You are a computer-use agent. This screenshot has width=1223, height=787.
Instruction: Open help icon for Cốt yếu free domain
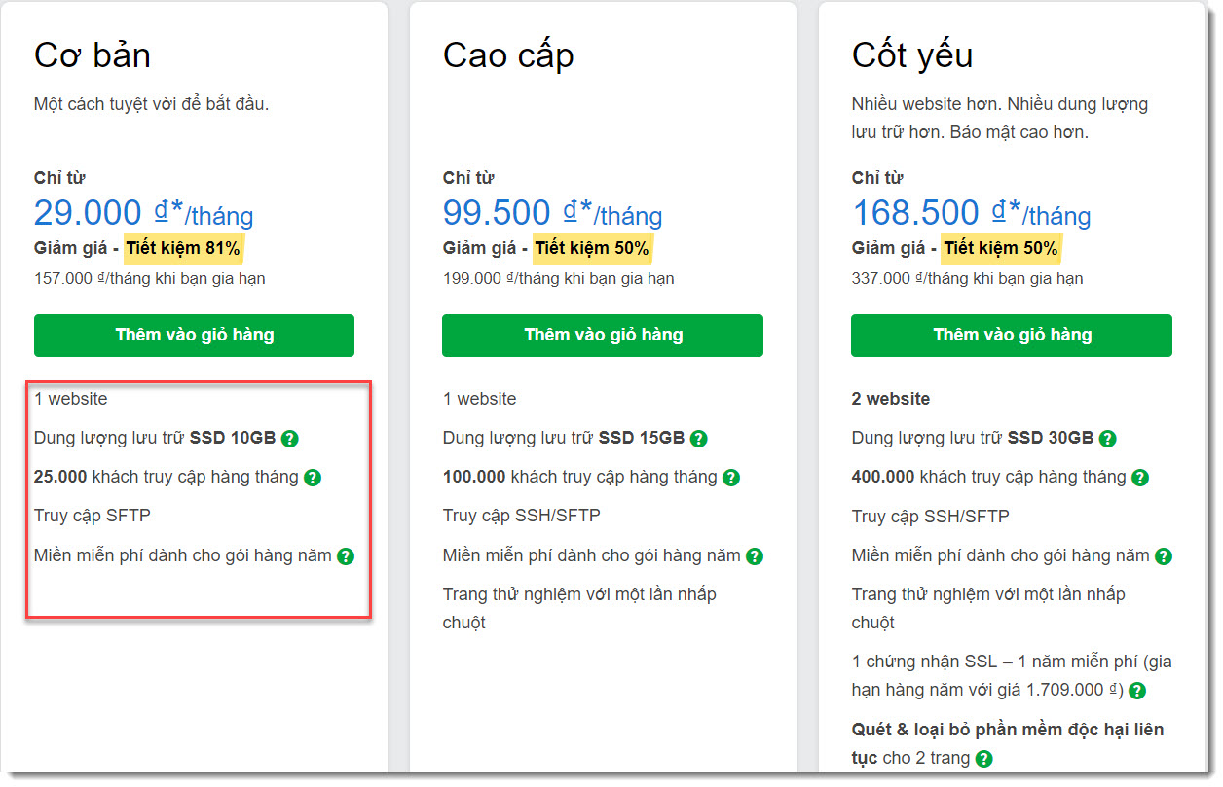click(1164, 556)
